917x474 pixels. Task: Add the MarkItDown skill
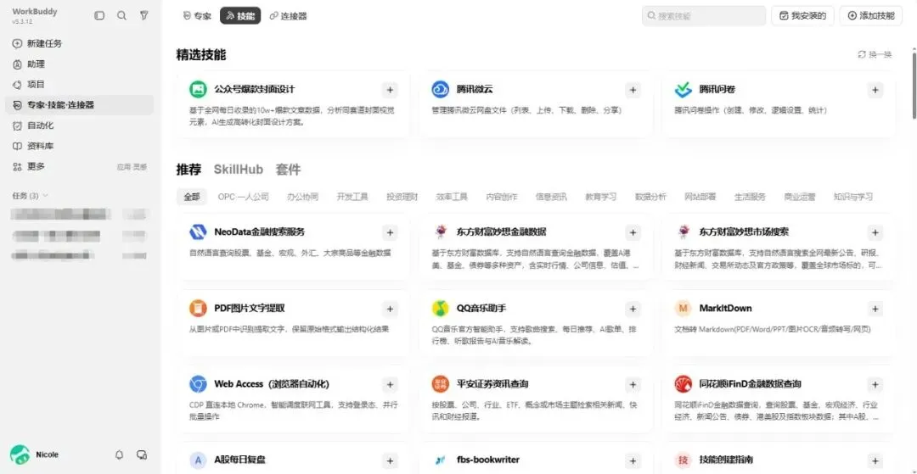875,309
